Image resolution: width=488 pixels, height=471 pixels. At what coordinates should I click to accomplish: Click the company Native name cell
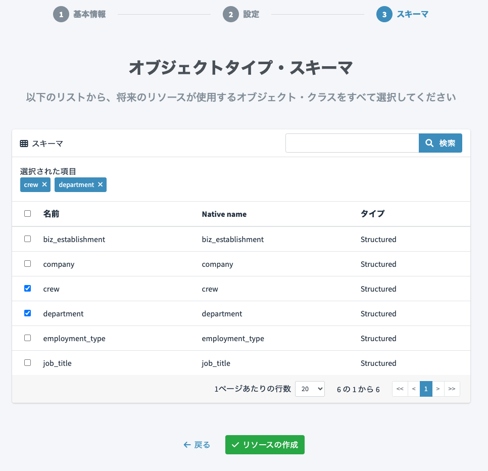[x=217, y=264]
